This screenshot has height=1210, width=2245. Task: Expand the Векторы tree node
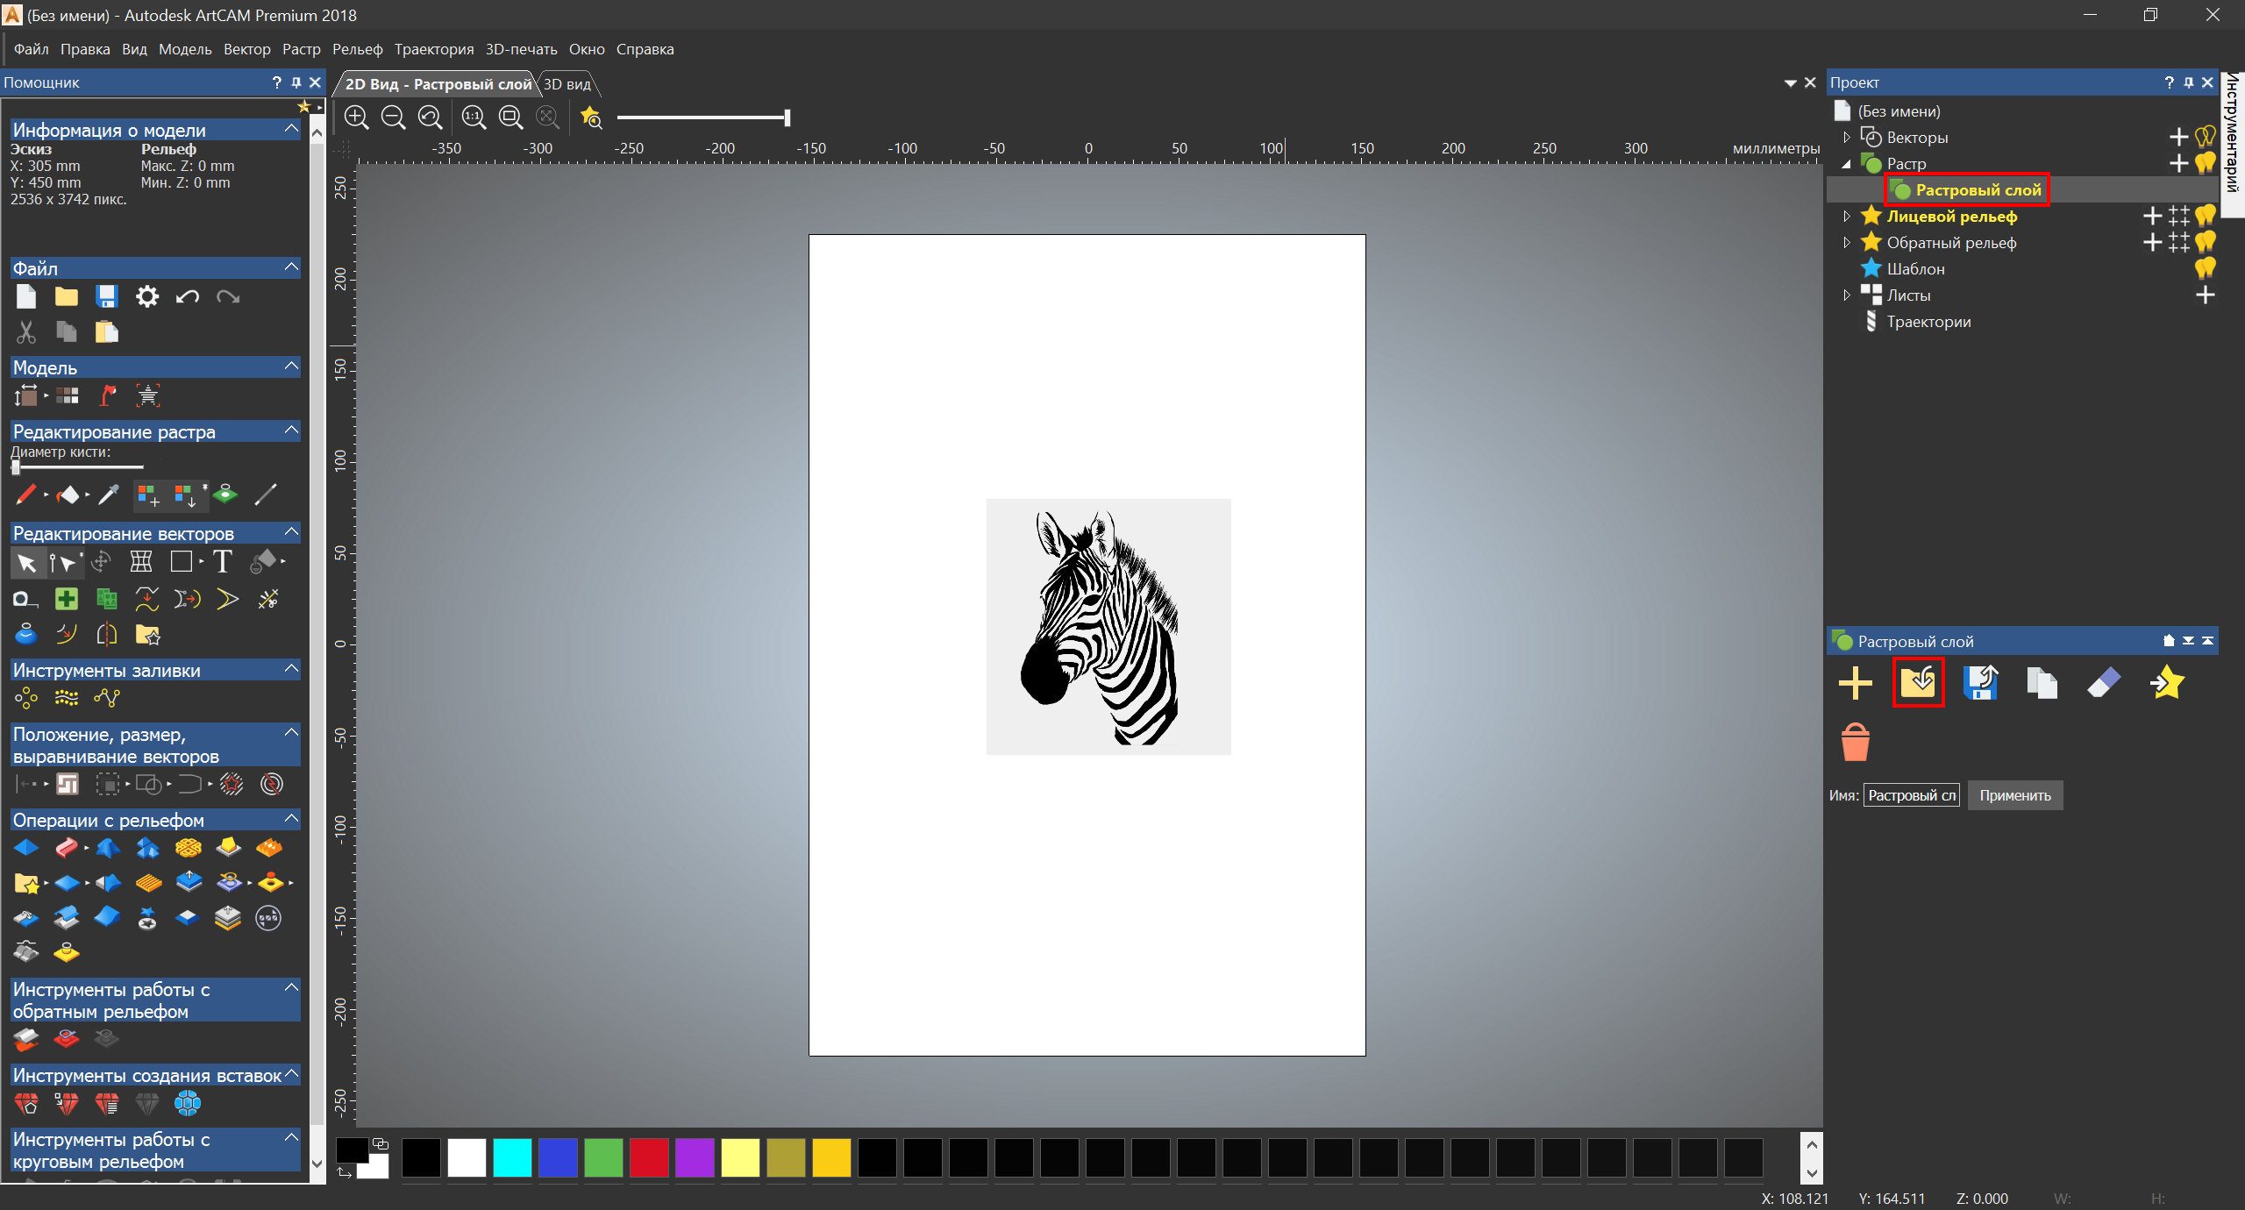pyautogui.click(x=1846, y=137)
